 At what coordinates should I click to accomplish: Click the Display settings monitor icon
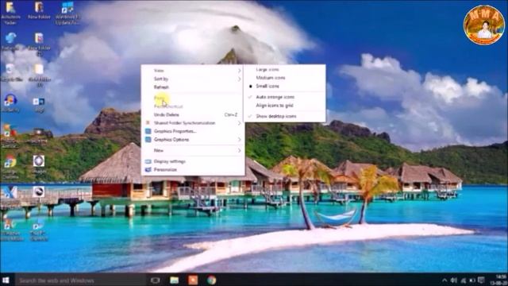(148, 161)
